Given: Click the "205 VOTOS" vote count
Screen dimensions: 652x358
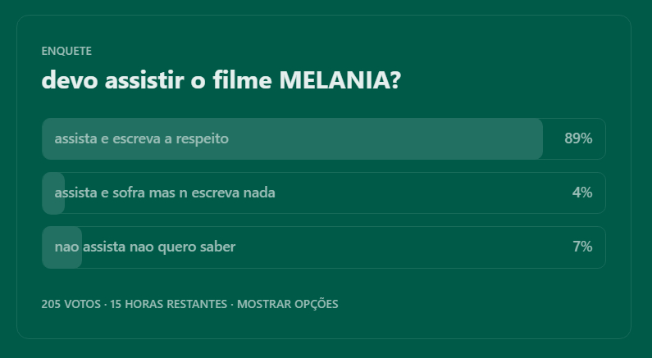Looking at the screenshot, I should [x=71, y=304].
